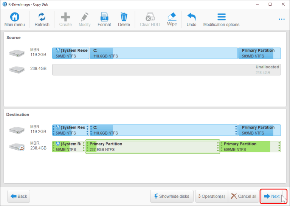The width and height of the screenshot is (290, 206).
Task: Open the Format tool
Action: click(104, 19)
